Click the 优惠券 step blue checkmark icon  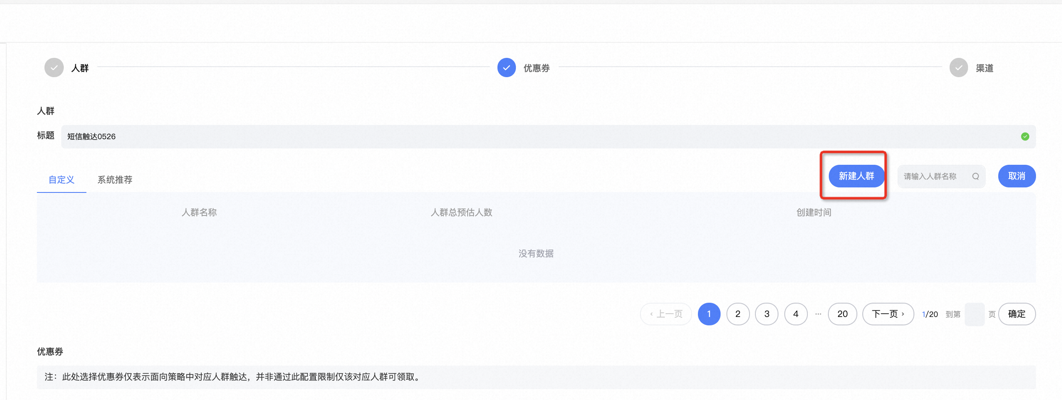point(507,68)
